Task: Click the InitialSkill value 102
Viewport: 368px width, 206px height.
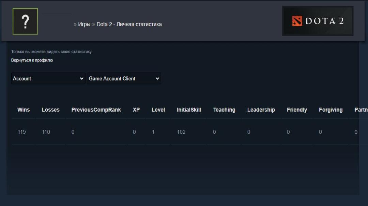Action: [x=181, y=132]
